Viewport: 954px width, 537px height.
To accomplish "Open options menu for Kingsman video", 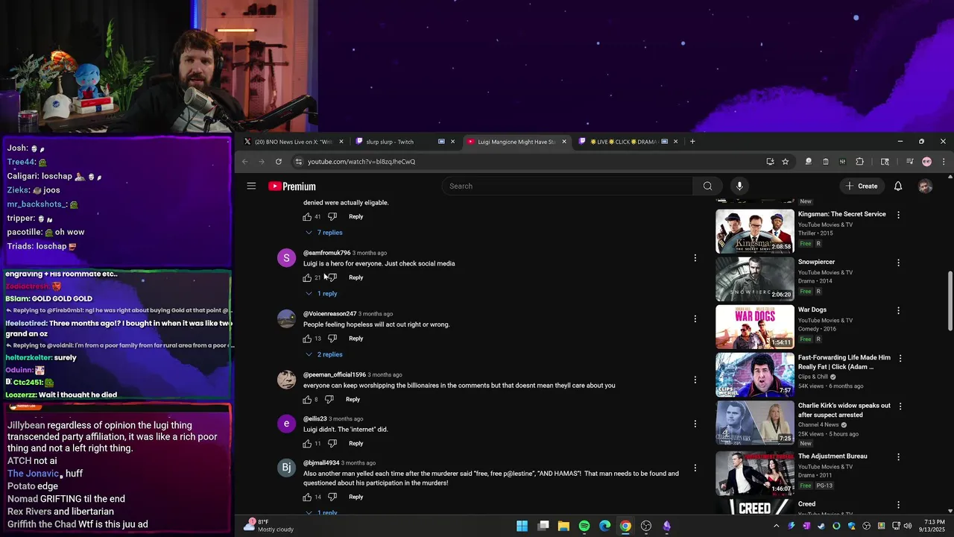I will [898, 215].
